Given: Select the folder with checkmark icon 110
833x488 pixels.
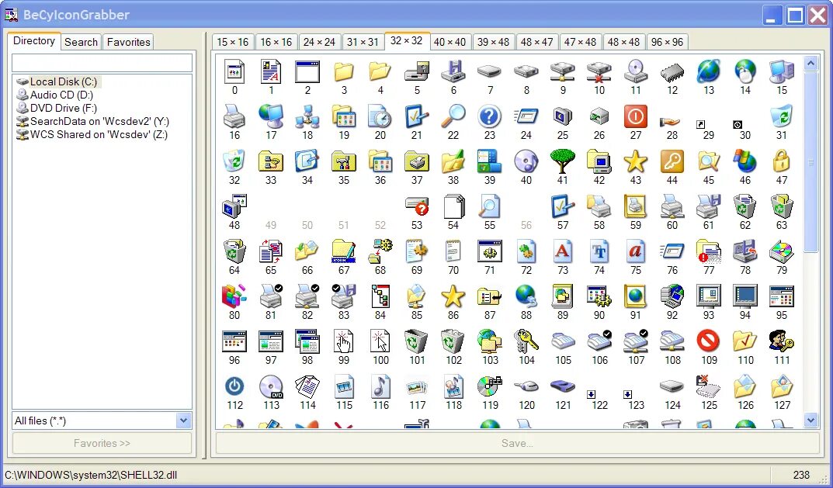Looking at the screenshot, I should pos(744,341).
